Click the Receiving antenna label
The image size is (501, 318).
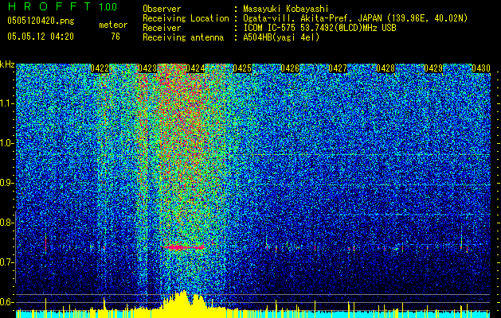183,37
